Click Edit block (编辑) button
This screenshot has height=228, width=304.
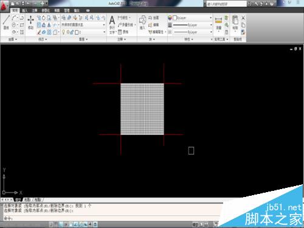pyautogui.click(x=153, y=25)
